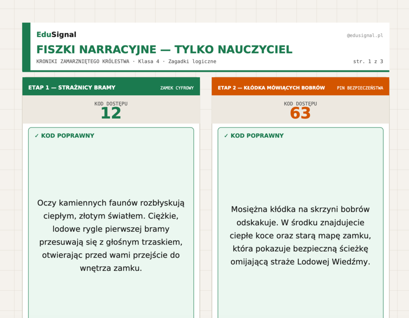409x318 pixels.
Task: Click the access code number 12
Action: 111,113
